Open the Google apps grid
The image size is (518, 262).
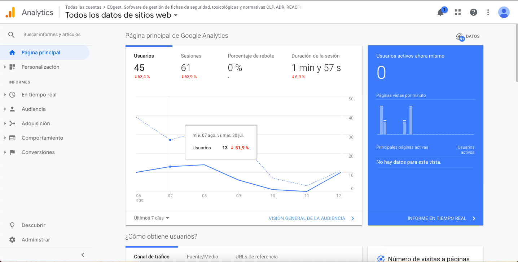click(457, 12)
